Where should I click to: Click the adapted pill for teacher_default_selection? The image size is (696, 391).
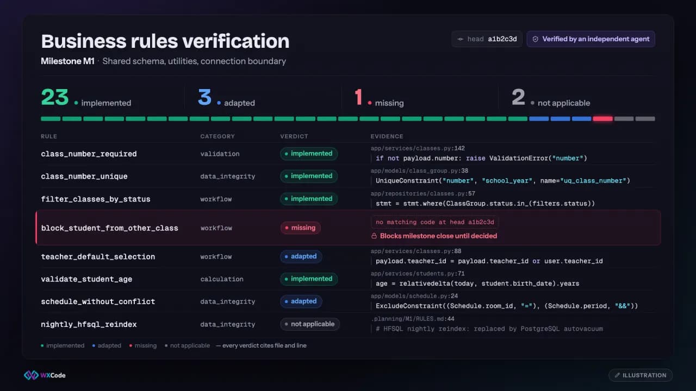click(301, 256)
